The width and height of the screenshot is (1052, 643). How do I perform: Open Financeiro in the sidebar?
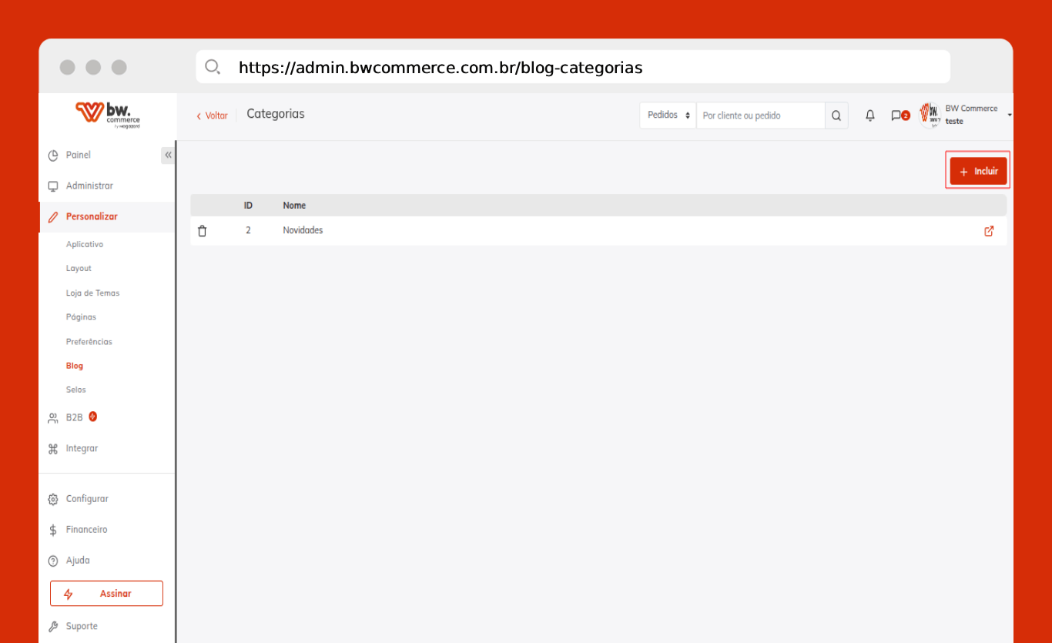[x=86, y=530]
